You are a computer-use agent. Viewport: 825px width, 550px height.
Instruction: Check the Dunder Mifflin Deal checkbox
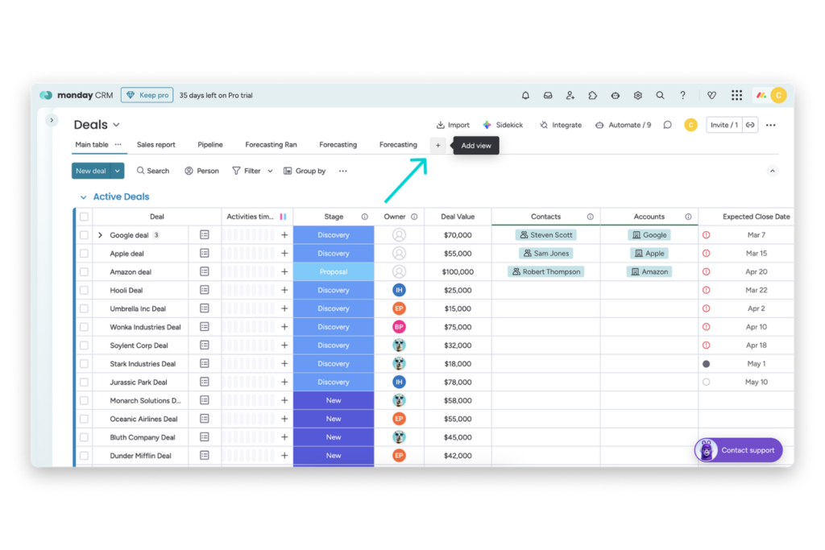84,456
